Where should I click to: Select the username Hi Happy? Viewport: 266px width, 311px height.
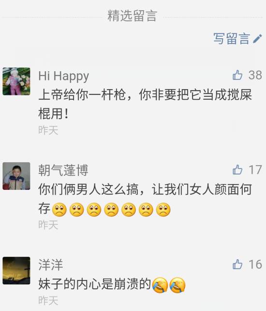point(63,77)
